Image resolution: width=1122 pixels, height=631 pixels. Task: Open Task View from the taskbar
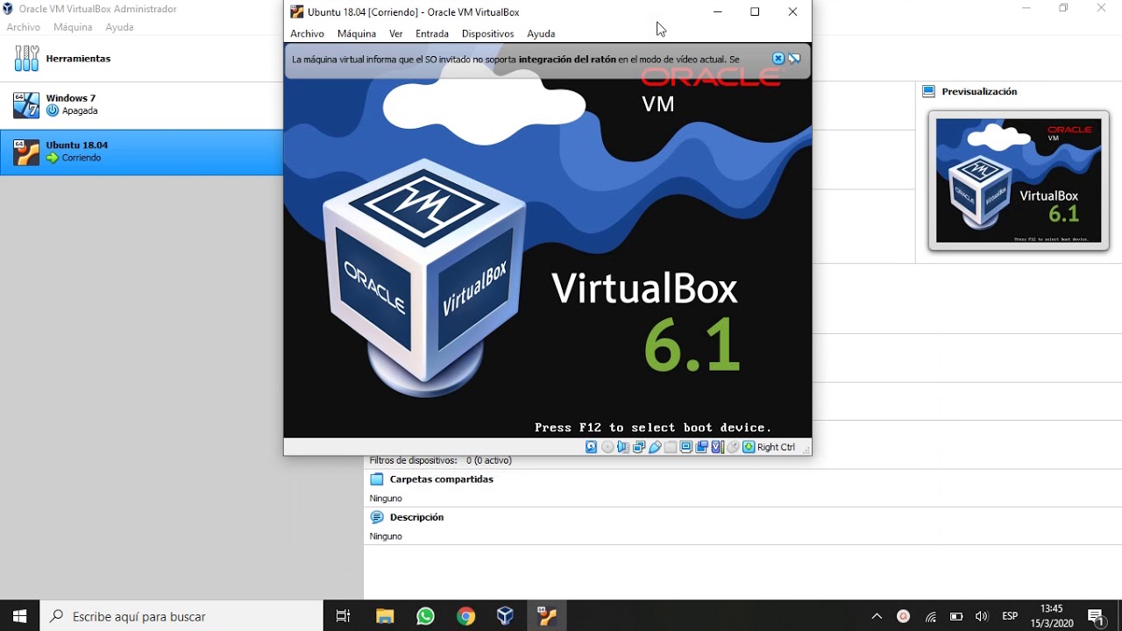tap(344, 616)
